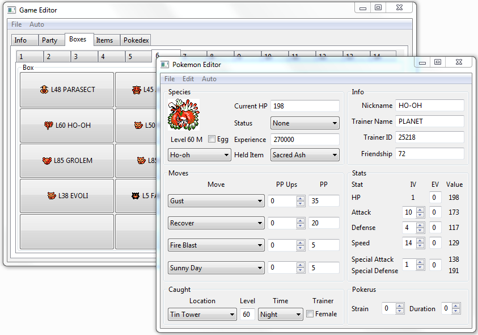The image size is (478, 335).
Task: Click the Fire Blast PP Ups spinner
Action: [x=286, y=245]
